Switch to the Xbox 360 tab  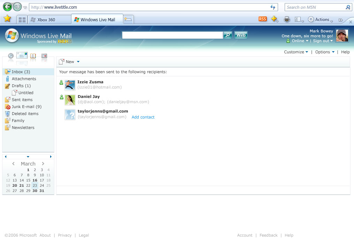46,20
